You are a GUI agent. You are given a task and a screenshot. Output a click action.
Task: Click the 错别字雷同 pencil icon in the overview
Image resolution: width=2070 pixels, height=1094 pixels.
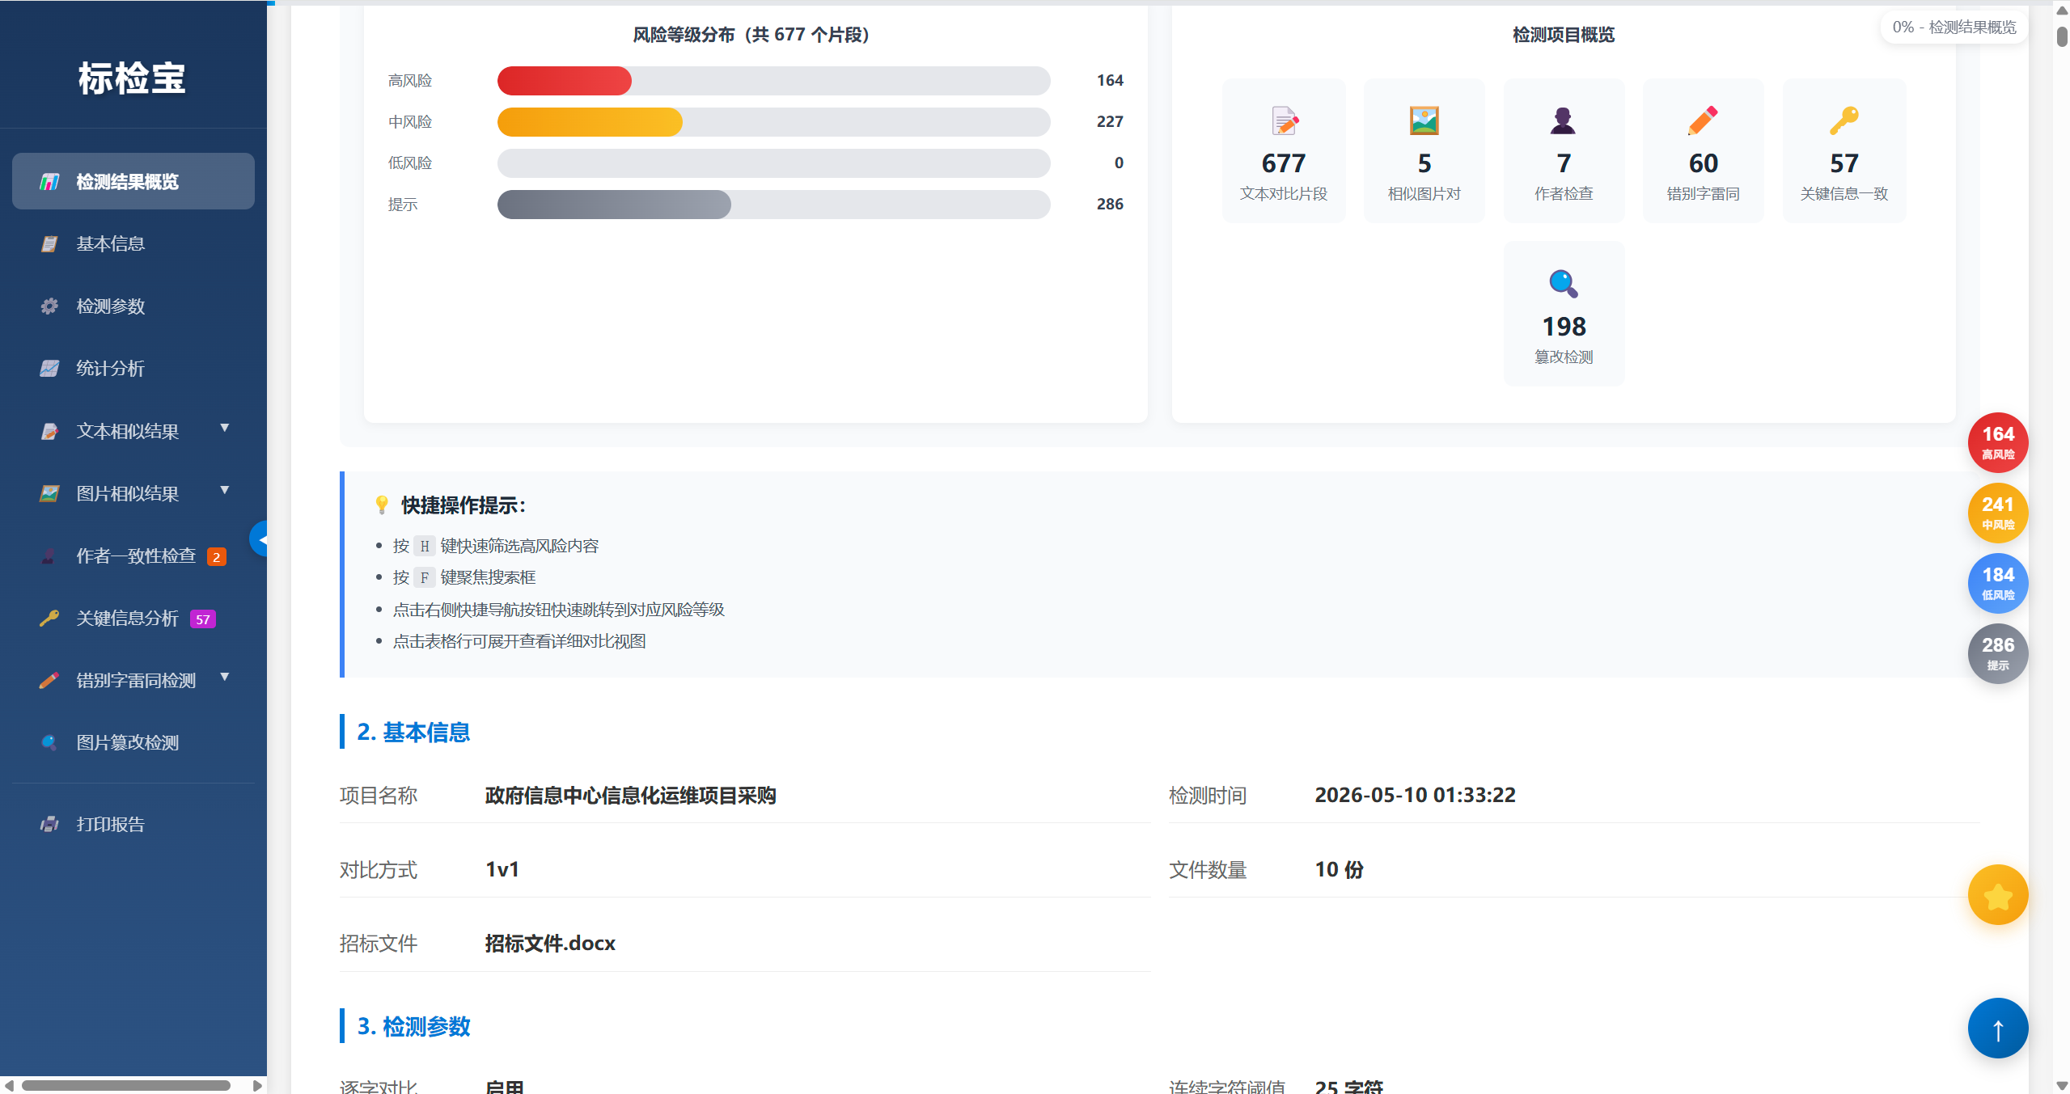[1703, 120]
